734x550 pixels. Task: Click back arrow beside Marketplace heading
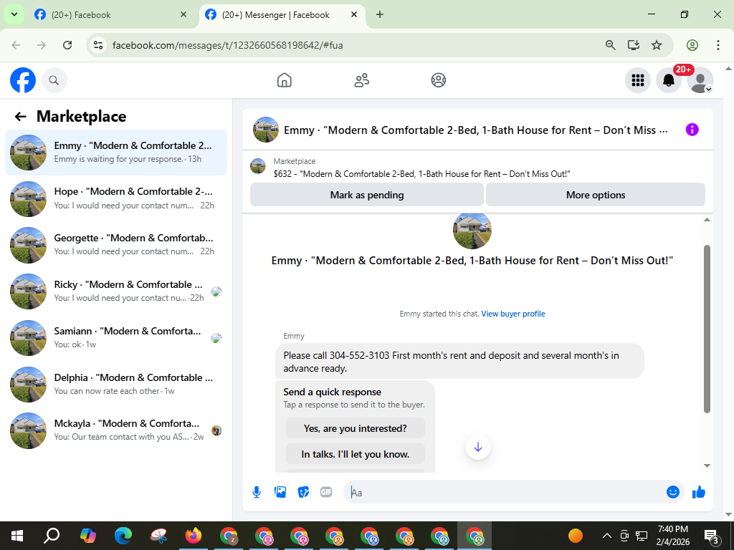point(20,117)
